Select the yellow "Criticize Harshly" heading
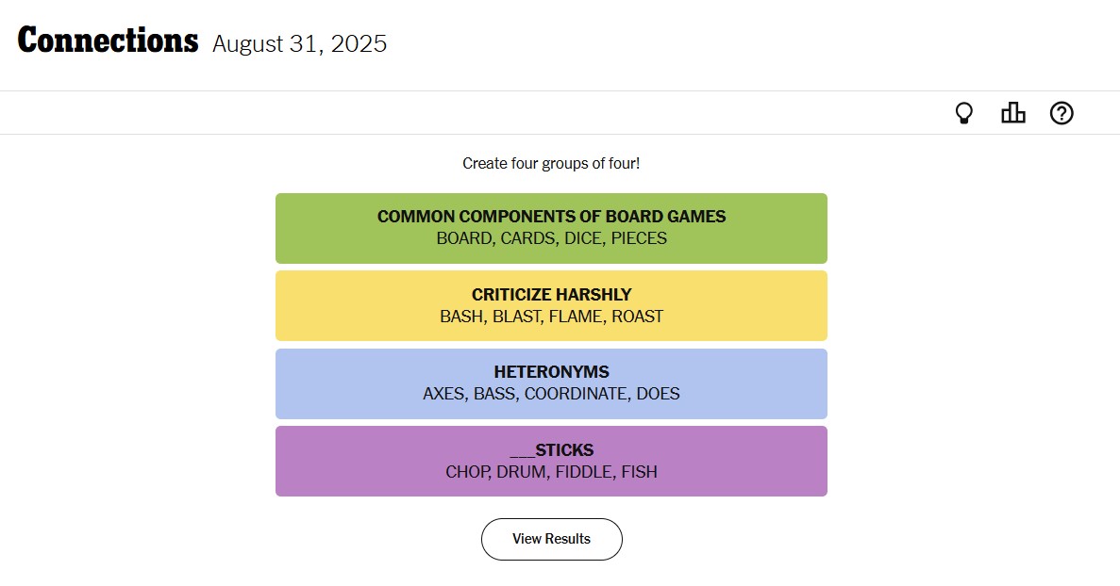 (x=551, y=295)
